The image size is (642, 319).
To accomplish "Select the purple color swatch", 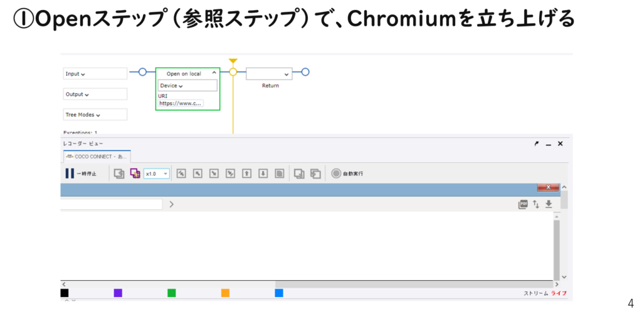I will pyautogui.click(x=118, y=293).
